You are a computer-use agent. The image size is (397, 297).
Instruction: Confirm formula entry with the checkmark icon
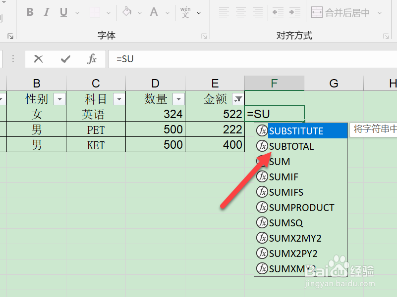coord(65,59)
